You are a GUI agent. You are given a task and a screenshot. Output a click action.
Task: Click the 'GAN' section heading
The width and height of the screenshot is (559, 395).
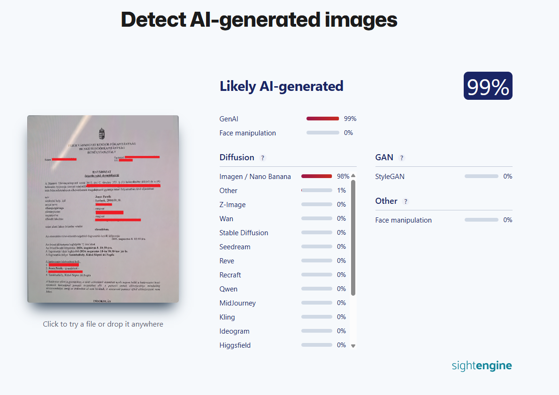point(384,157)
